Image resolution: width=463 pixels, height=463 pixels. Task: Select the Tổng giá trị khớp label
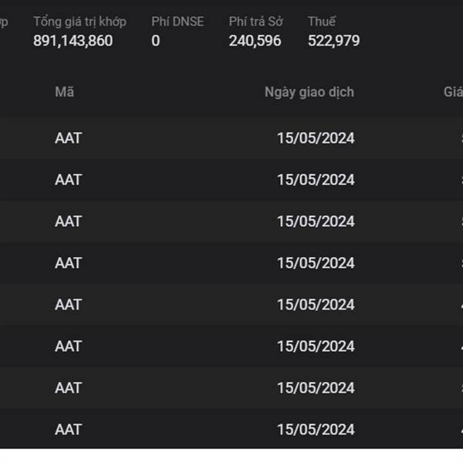click(x=79, y=22)
